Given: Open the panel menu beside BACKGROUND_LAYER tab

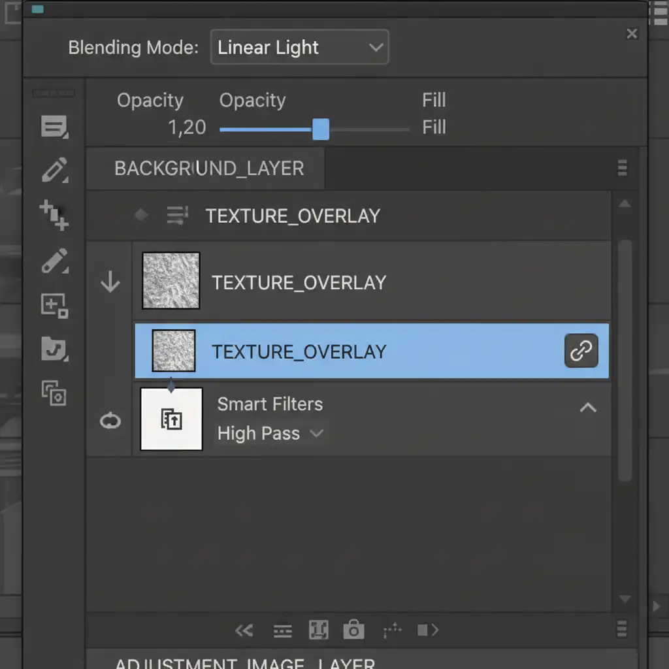Looking at the screenshot, I should tap(622, 169).
